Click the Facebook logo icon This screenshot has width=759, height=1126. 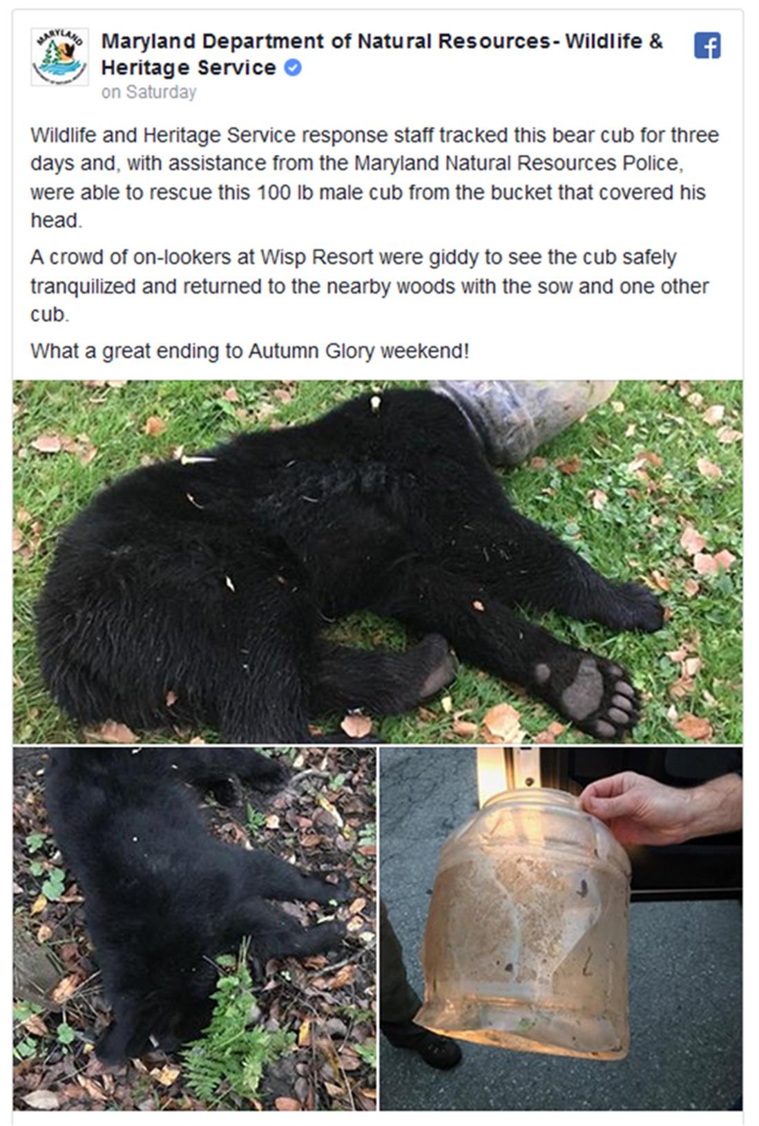707,46
